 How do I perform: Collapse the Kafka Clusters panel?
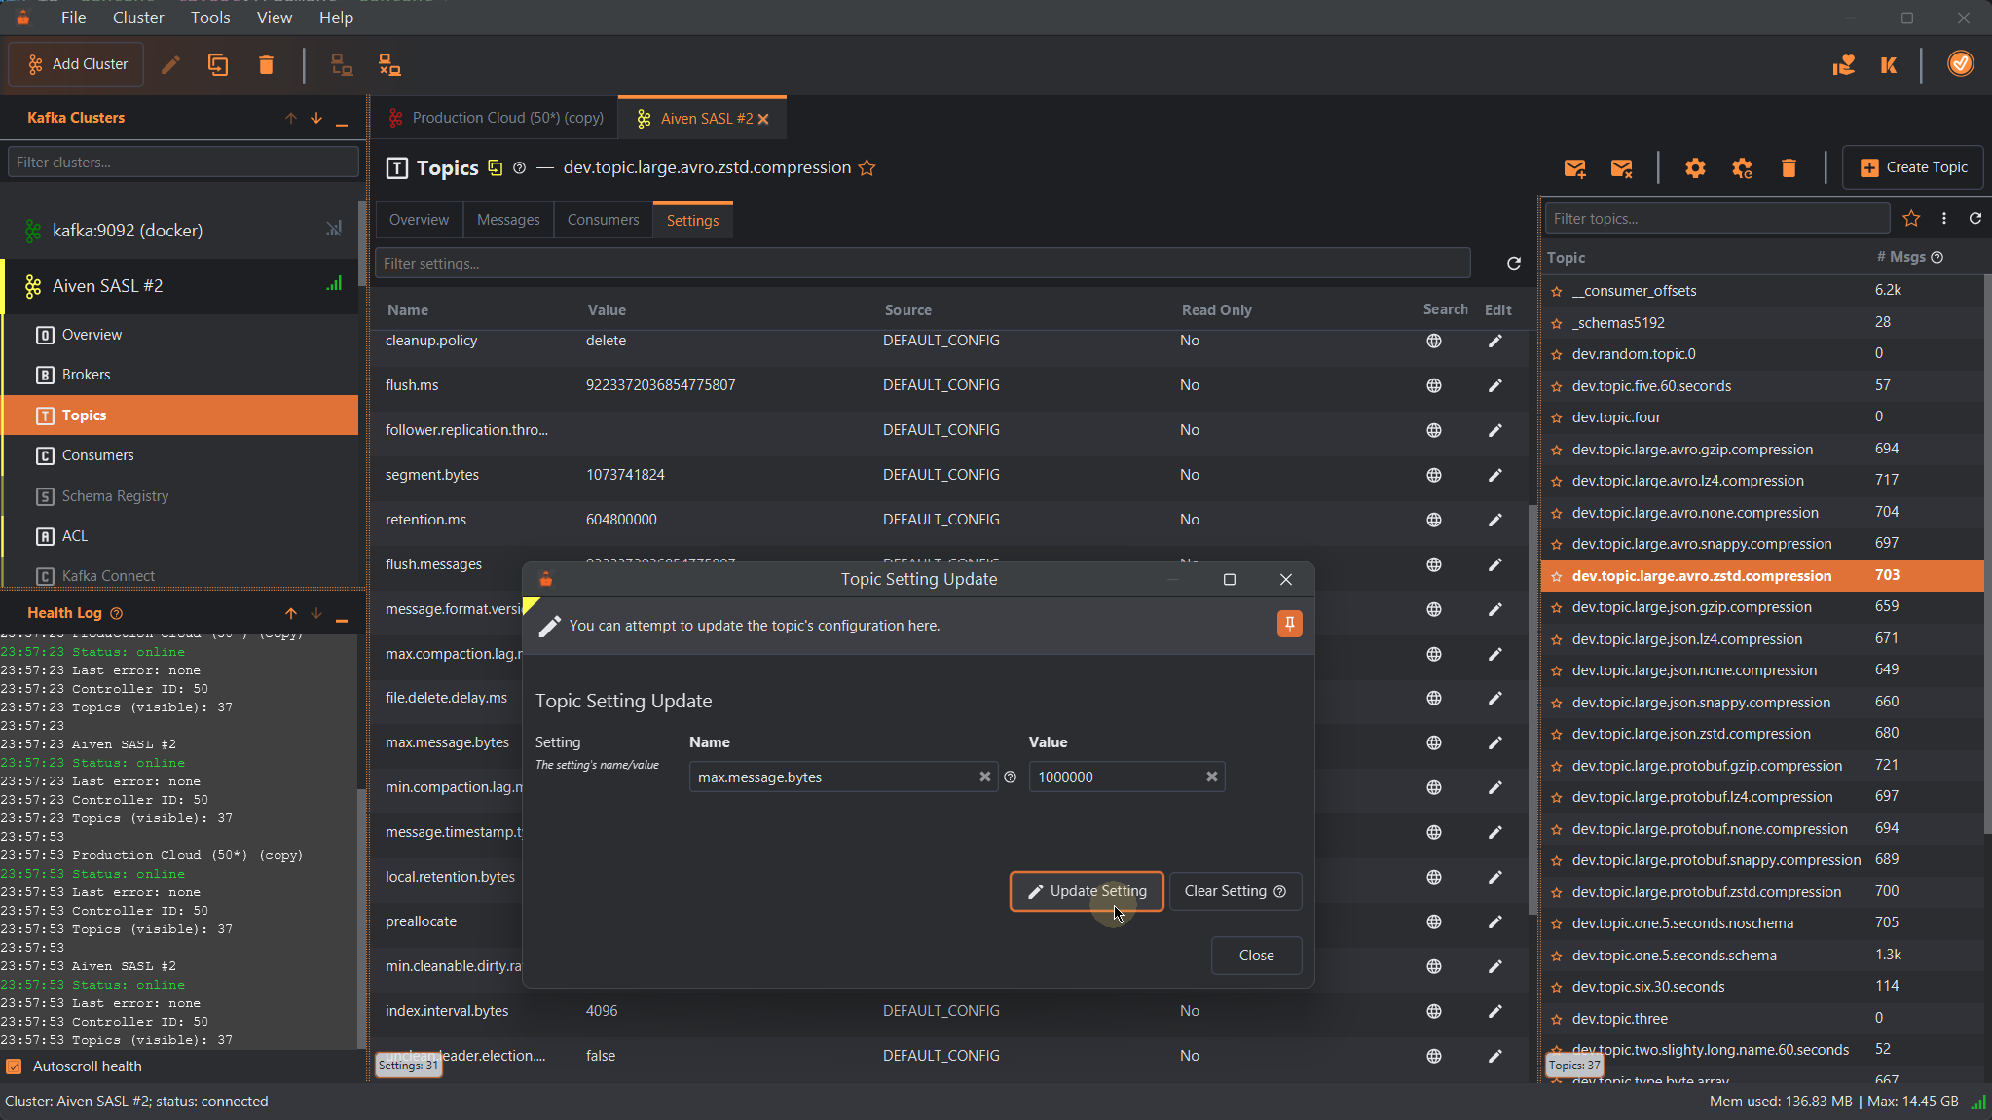tap(342, 121)
